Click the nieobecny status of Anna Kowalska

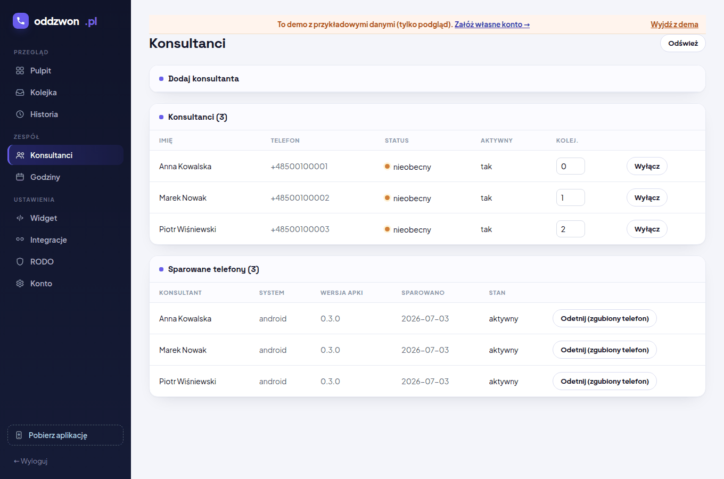(x=408, y=167)
